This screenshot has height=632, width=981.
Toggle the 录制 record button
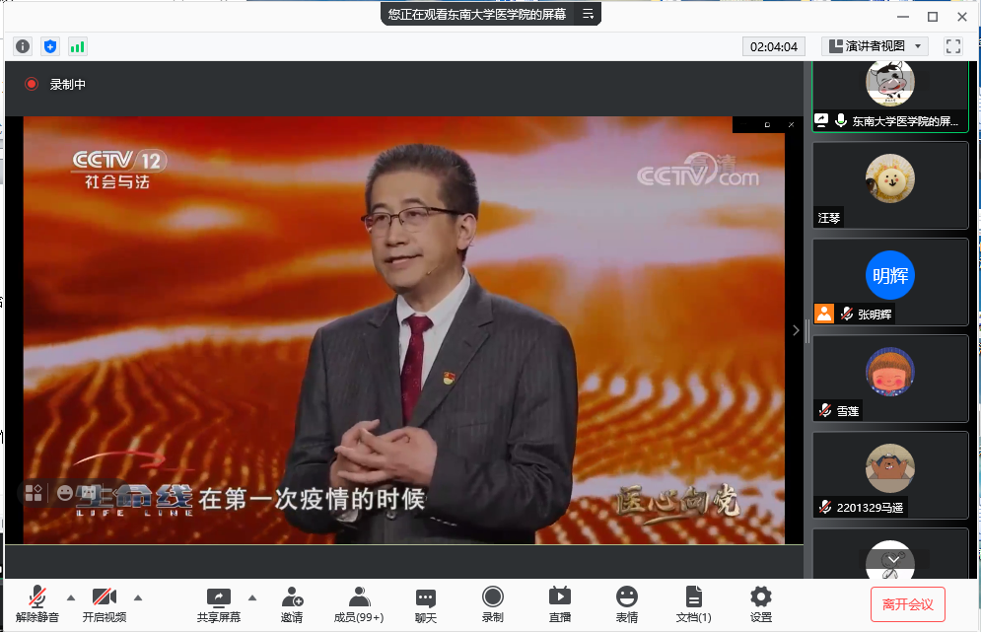point(492,603)
